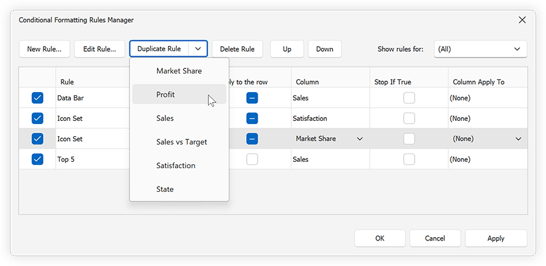Image resolution: width=546 pixels, height=266 pixels.
Task: Select the Top 5 rule row
Action: 90,159
